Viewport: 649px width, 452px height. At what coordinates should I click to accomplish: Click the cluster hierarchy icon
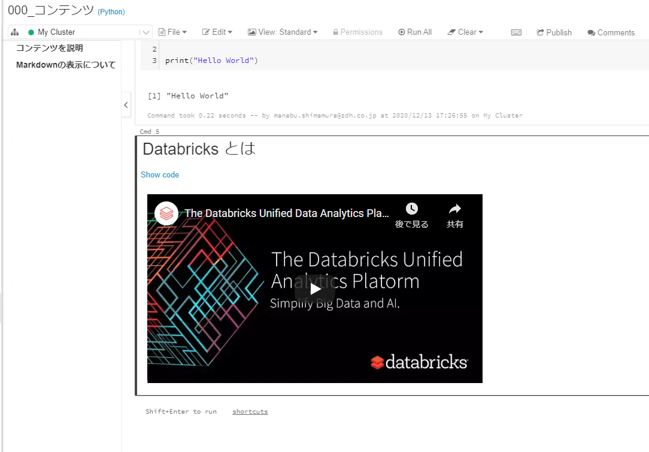click(x=15, y=32)
